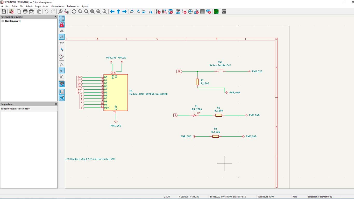Open the Ayuda menu

point(85,6)
